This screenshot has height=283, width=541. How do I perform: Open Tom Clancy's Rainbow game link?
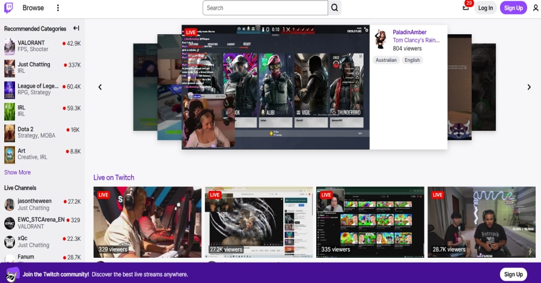[416, 40]
